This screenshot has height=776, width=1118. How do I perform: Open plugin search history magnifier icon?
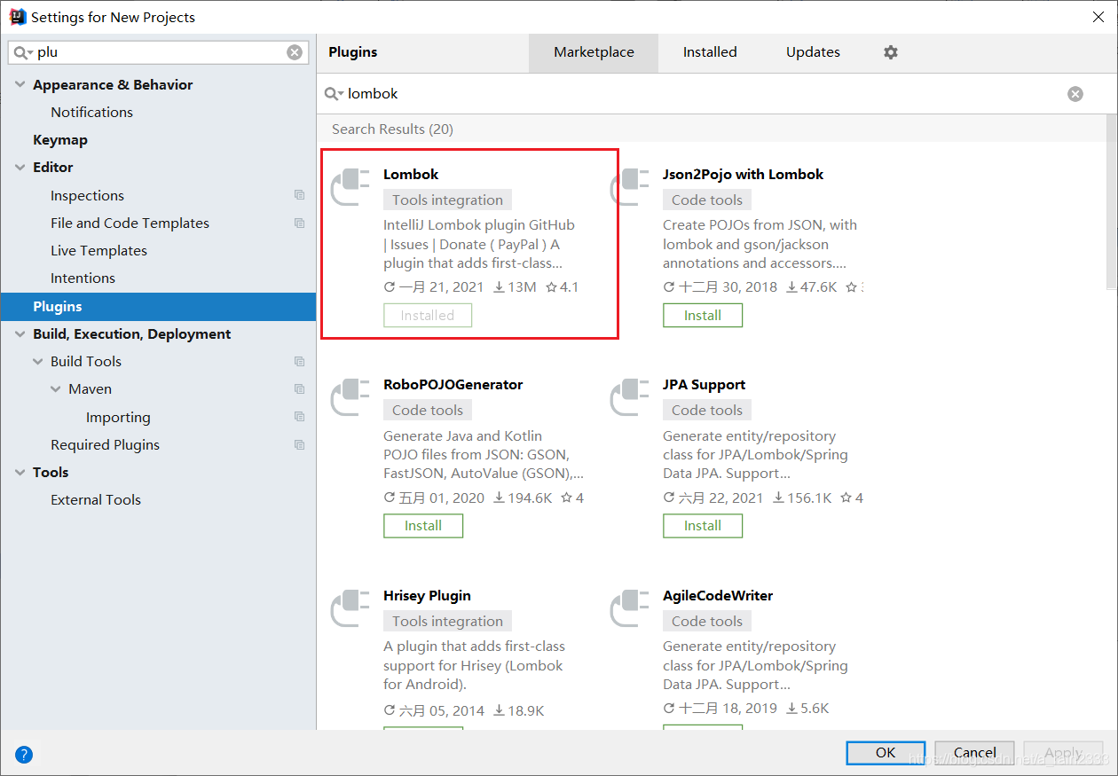tap(335, 94)
